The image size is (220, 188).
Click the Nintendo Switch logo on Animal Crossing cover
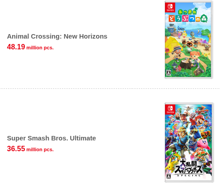(x=170, y=7)
